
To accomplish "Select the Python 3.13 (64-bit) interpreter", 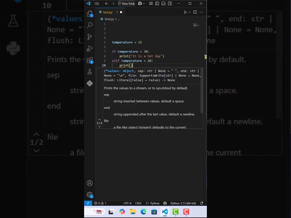I will (183, 203).
